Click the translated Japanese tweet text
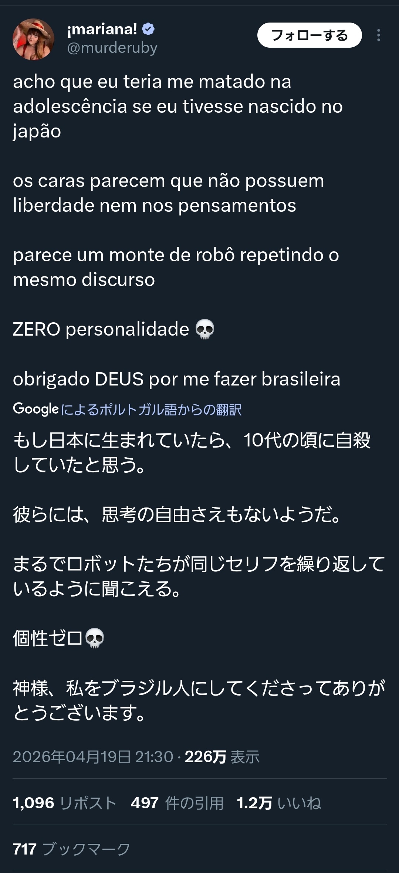 192,576
